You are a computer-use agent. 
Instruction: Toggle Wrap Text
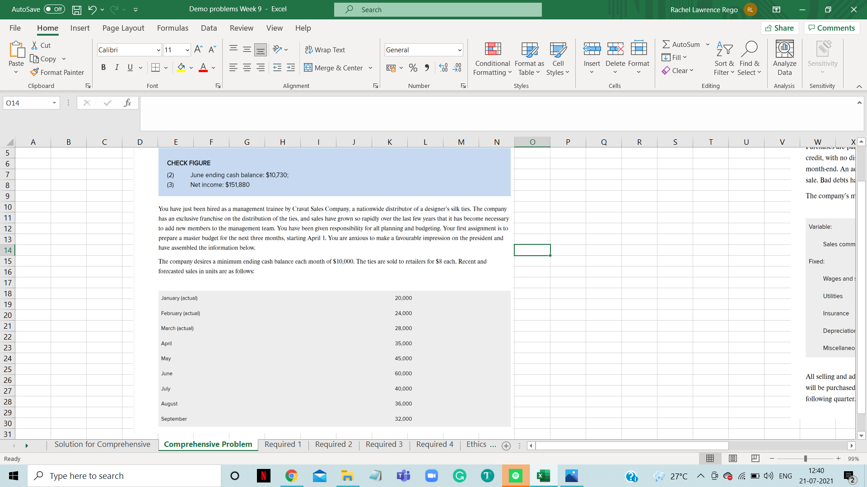325,50
